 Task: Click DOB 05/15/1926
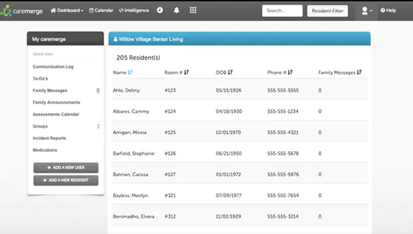tap(228, 90)
